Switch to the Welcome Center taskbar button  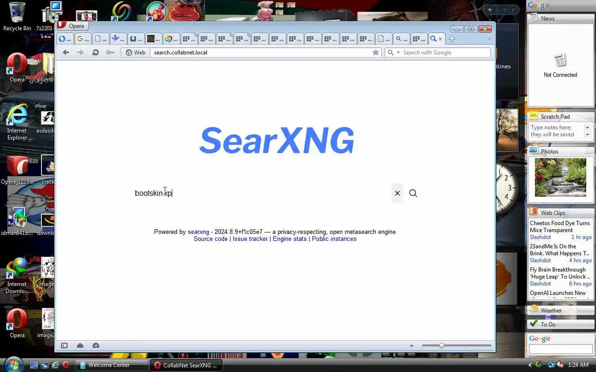[x=112, y=365]
